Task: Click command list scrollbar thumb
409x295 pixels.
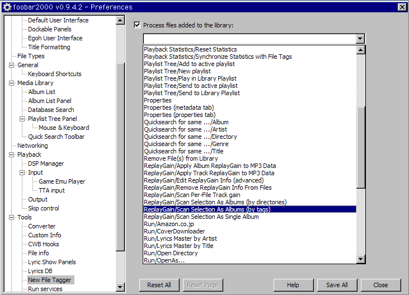Action: tap(360, 147)
